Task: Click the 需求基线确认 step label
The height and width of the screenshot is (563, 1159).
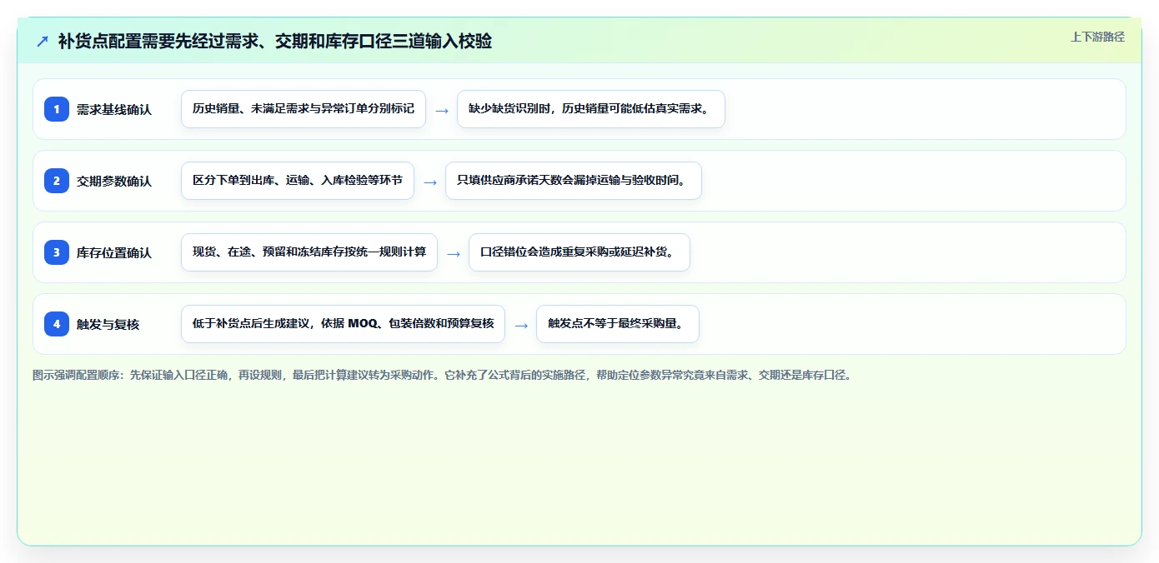Action: click(x=114, y=109)
